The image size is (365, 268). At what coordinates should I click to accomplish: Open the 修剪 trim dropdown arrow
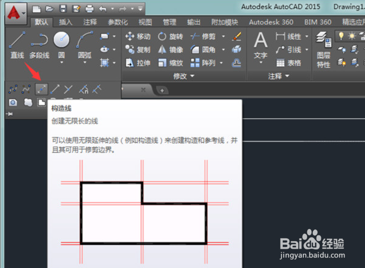point(223,36)
